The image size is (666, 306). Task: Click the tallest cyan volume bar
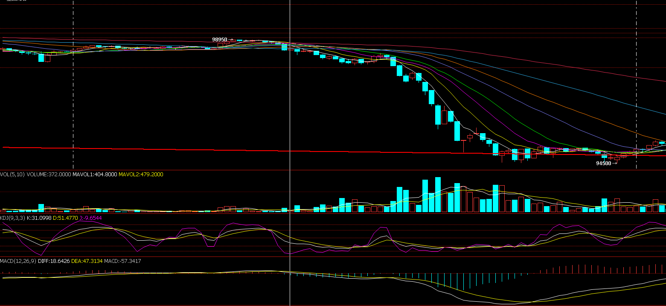(x=438, y=195)
